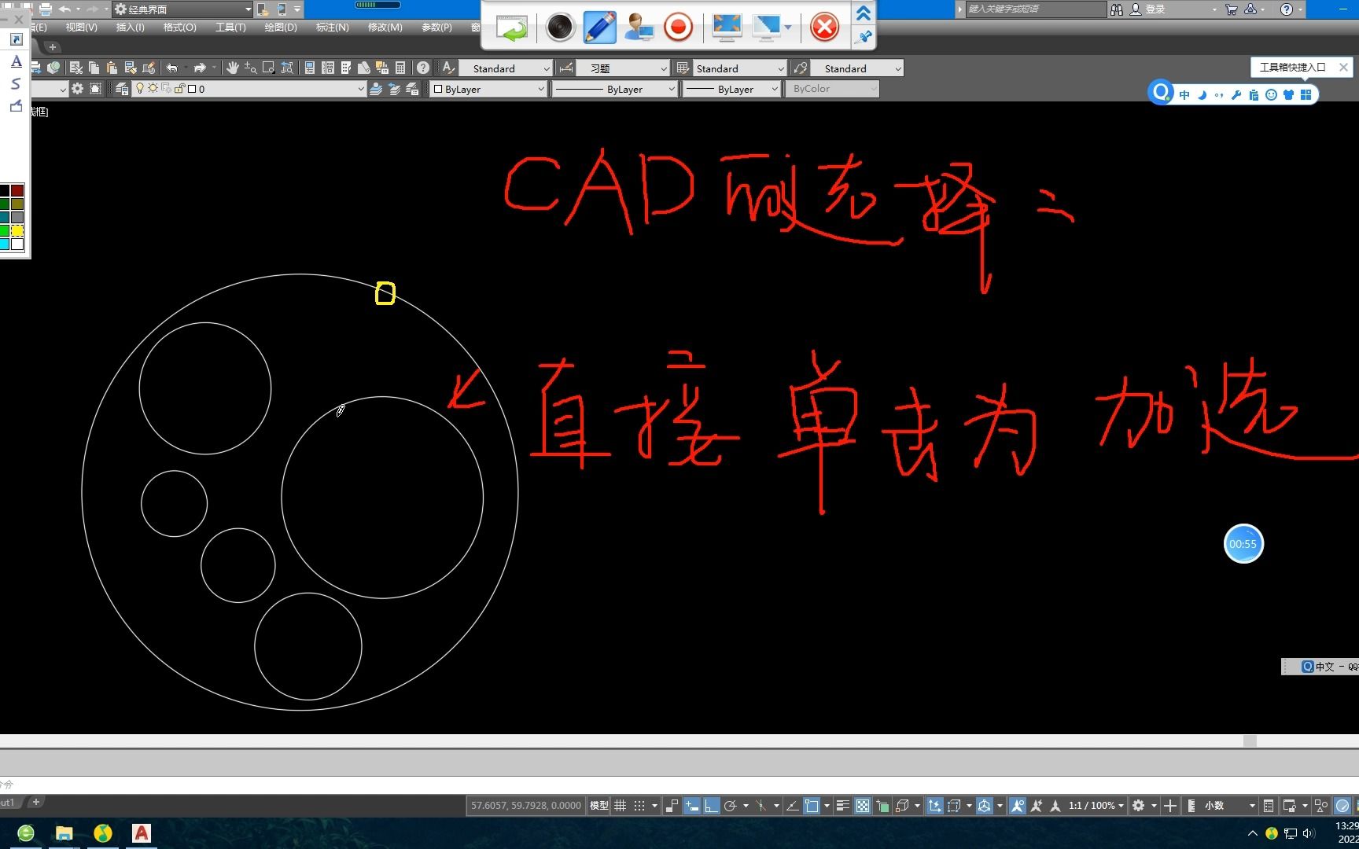Click the Multileader style icon
The height and width of the screenshot is (849, 1359).
click(x=800, y=68)
